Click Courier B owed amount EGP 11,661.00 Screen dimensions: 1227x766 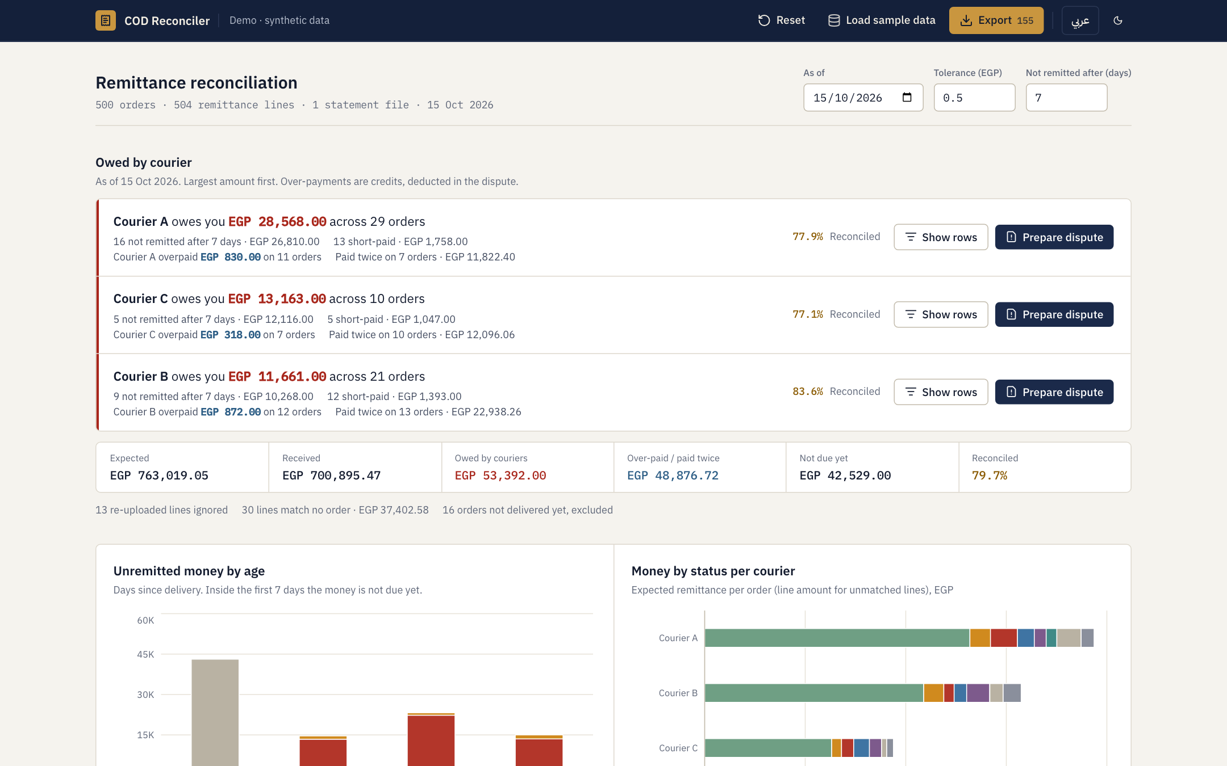point(277,376)
